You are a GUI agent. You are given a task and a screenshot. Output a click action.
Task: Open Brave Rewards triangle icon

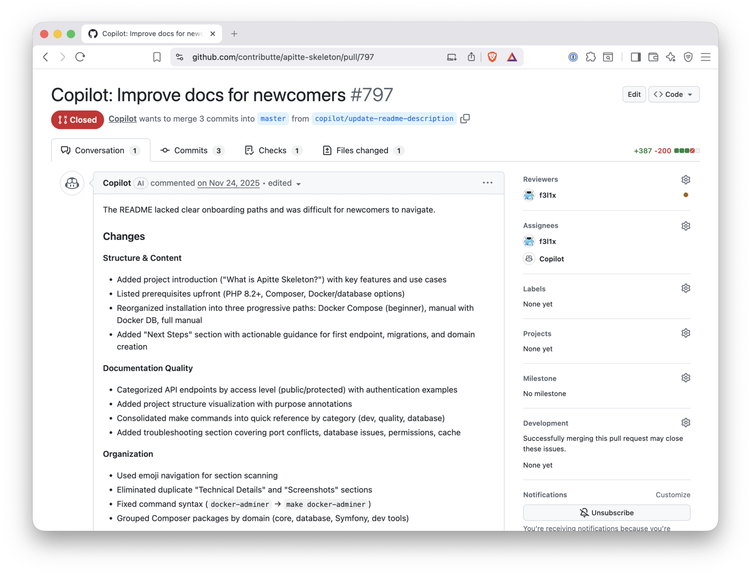point(512,57)
